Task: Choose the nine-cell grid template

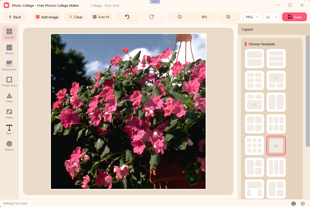Action: (254, 145)
